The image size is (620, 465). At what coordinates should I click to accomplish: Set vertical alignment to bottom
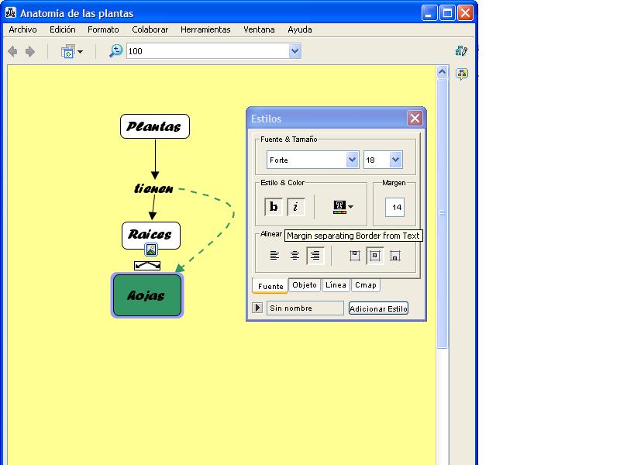[394, 255]
